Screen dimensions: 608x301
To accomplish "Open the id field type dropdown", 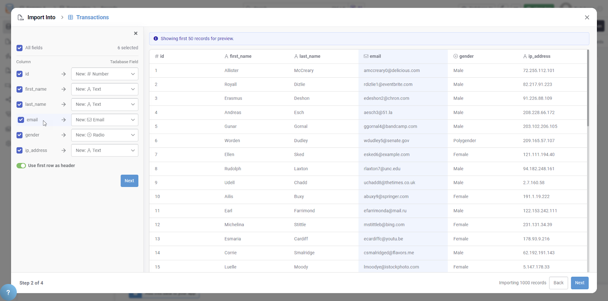I will (104, 74).
